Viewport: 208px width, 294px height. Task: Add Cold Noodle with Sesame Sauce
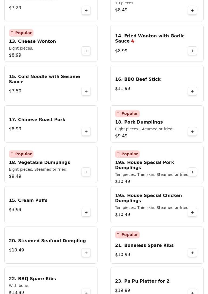tap(86, 91)
